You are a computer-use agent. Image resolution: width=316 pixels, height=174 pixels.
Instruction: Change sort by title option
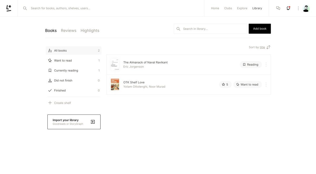point(262,47)
